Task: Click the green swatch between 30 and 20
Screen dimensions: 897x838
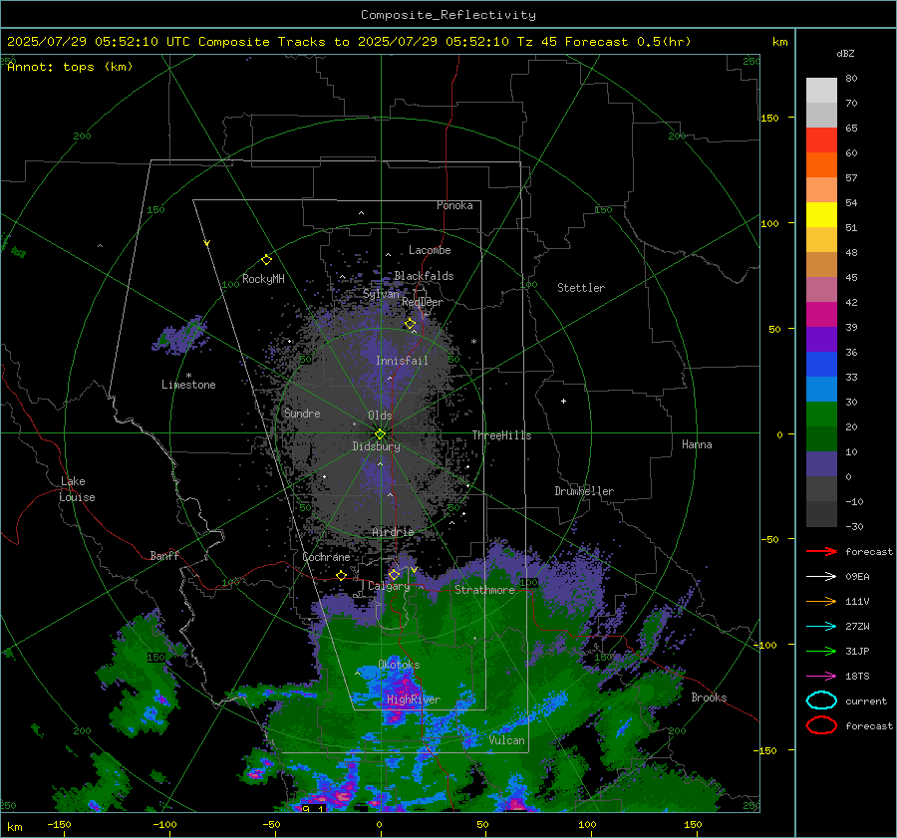Action: click(x=821, y=415)
